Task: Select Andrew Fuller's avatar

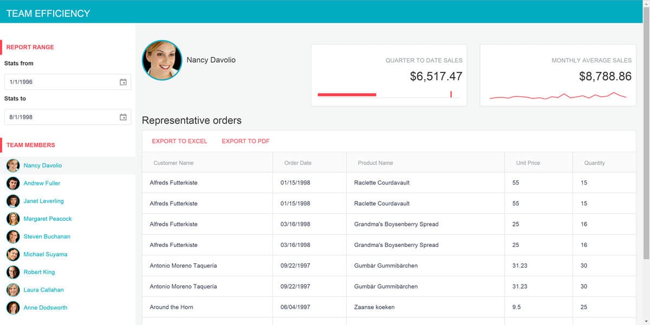Action: (12, 183)
